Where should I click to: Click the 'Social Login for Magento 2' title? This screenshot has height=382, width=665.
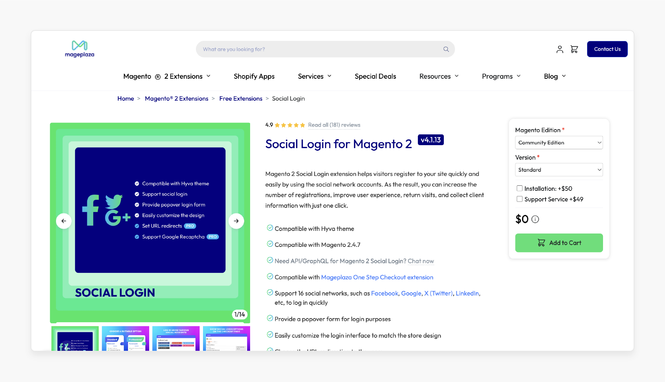point(338,144)
